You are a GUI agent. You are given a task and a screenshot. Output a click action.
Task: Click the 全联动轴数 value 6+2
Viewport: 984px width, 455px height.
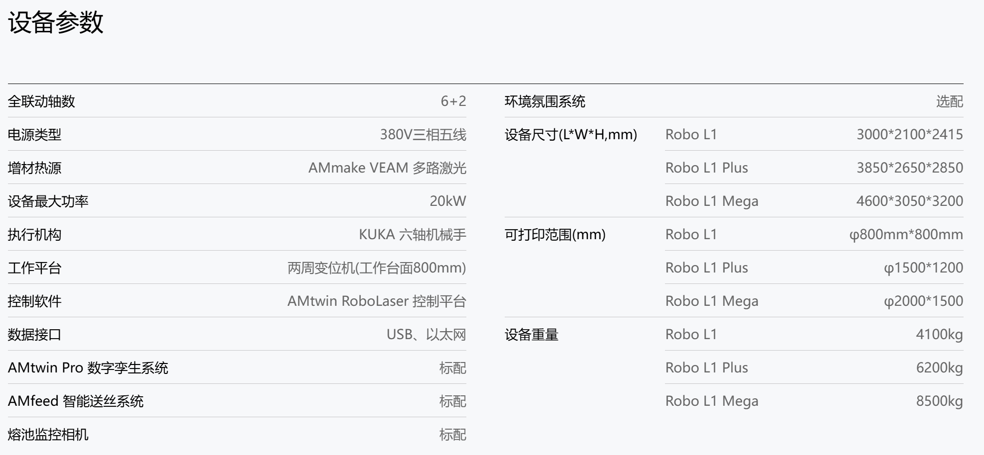point(453,101)
